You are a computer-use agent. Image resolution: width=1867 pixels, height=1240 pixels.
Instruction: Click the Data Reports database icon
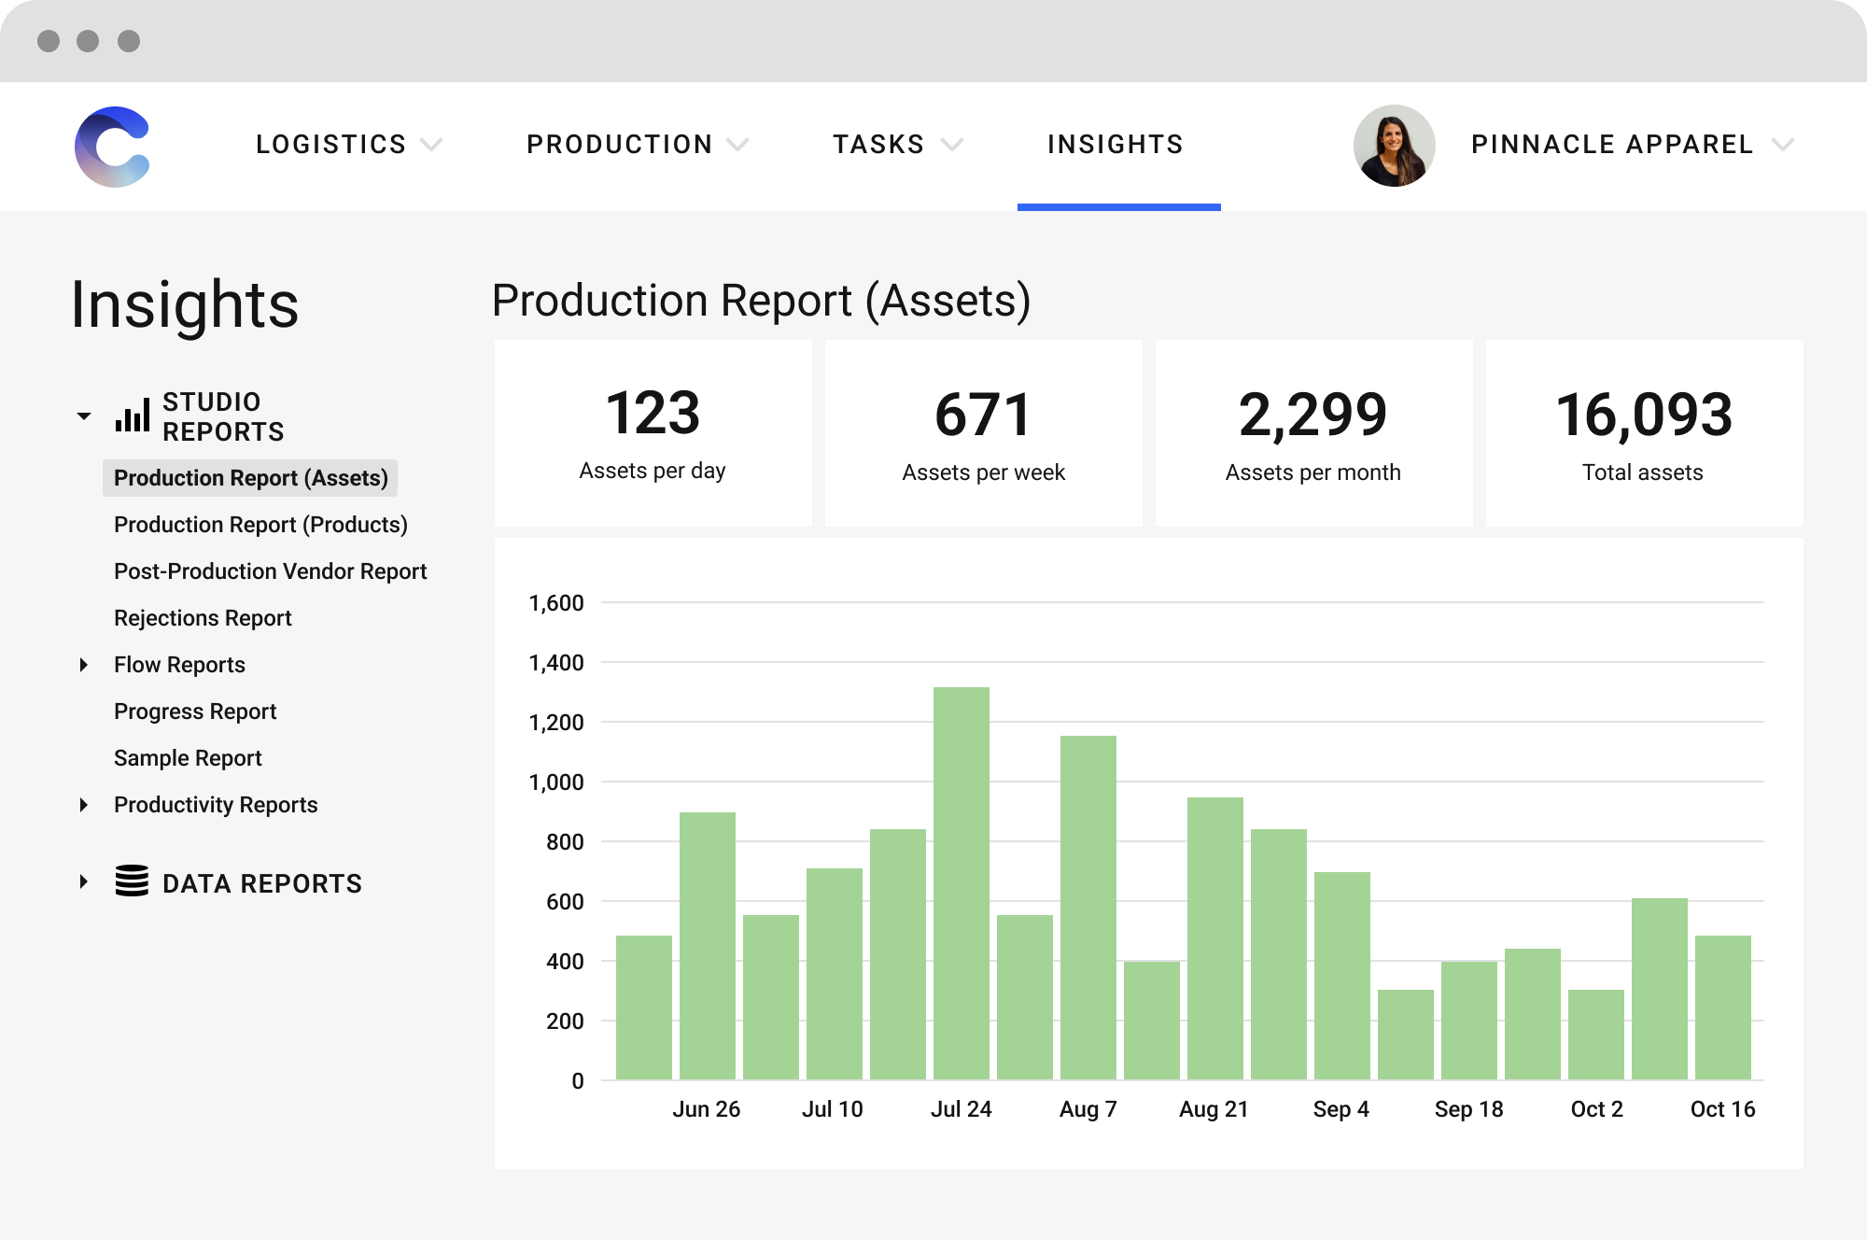point(131,882)
